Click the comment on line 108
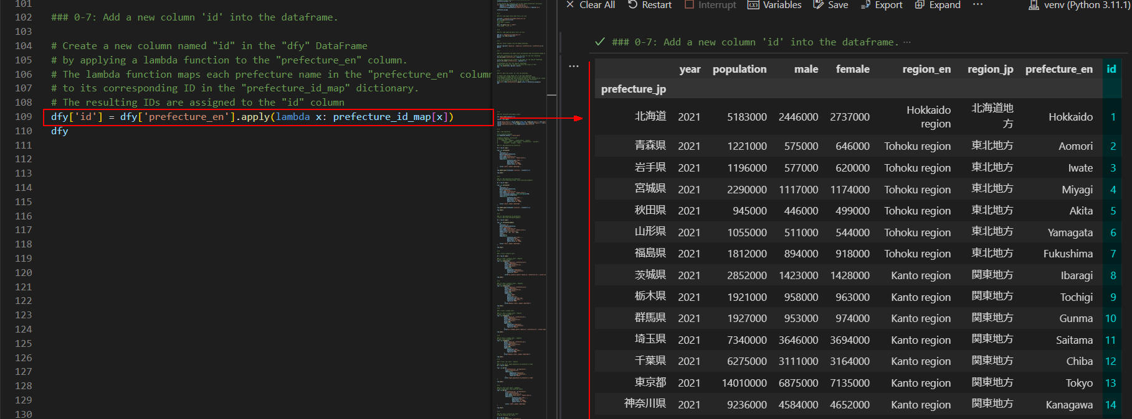 pos(197,103)
